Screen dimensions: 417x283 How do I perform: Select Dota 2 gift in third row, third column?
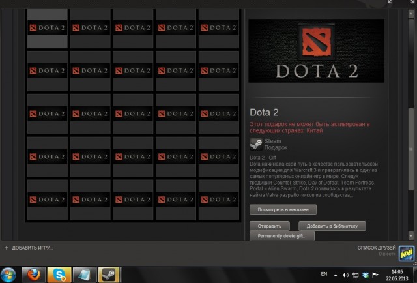pos(133,114)
